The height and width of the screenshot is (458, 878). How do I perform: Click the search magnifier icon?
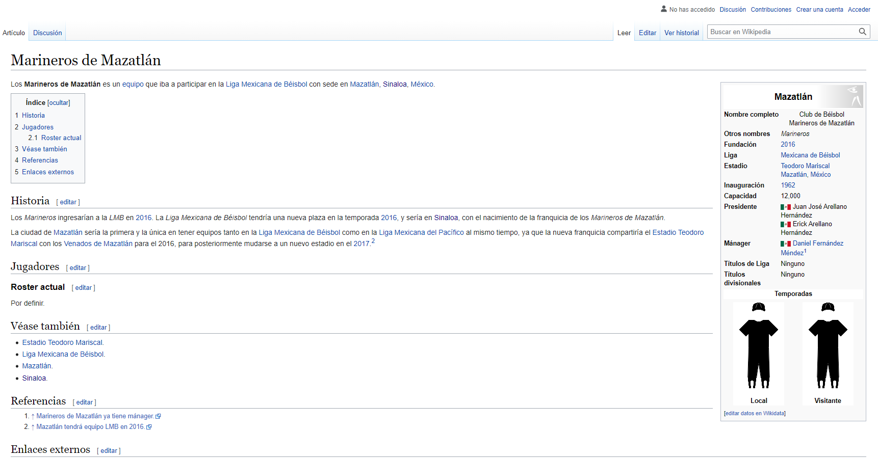pyautogui.click(x=862, y=32)
